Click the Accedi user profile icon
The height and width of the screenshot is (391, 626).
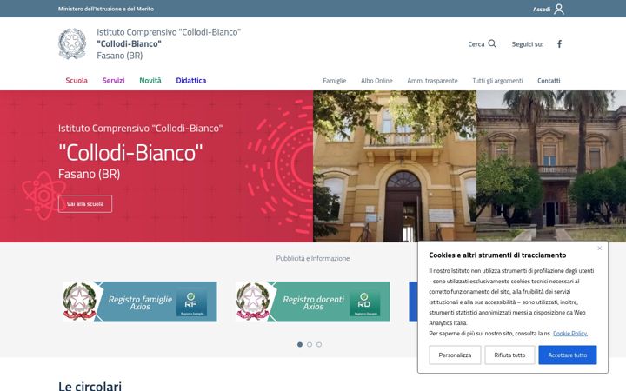point(559,9)
